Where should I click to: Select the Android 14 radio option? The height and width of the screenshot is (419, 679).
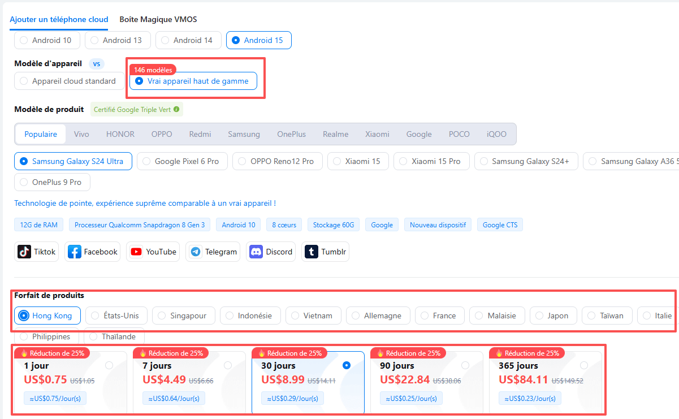click(x=188, y=40)
